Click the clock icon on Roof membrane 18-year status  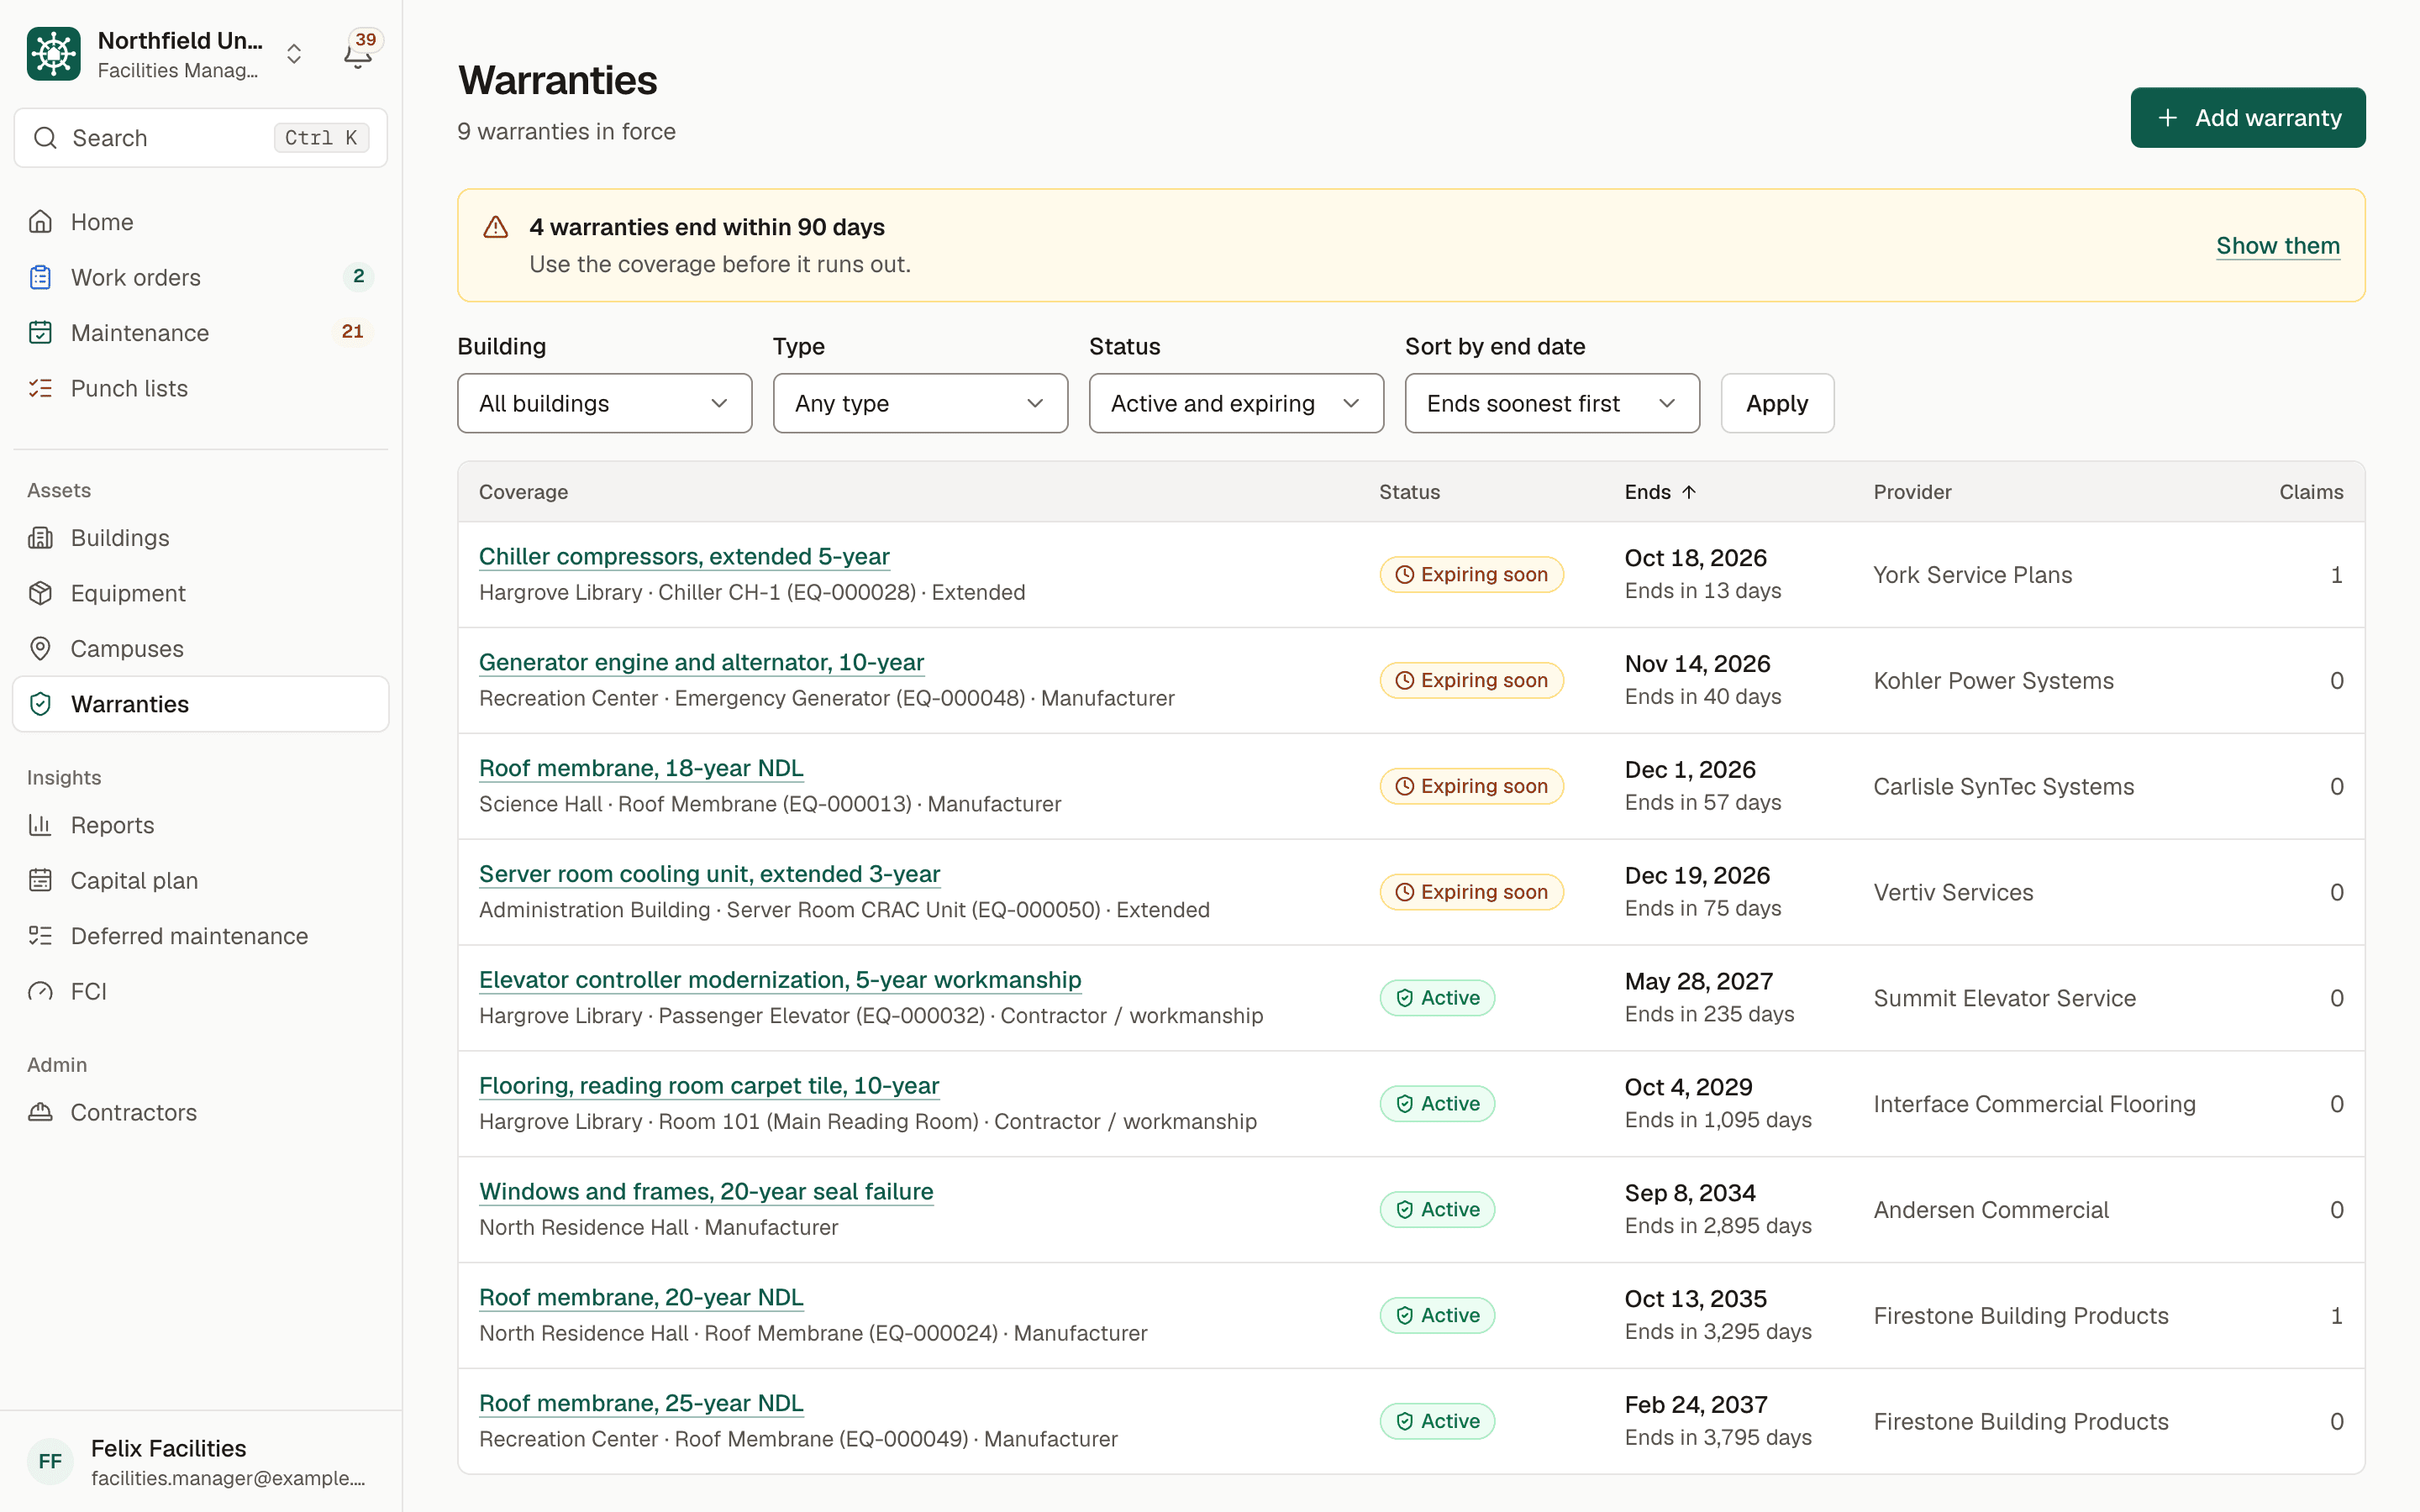tap(1404, 786)
